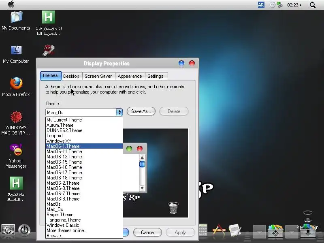Click the Save As... button

click(x=141, y=111)
